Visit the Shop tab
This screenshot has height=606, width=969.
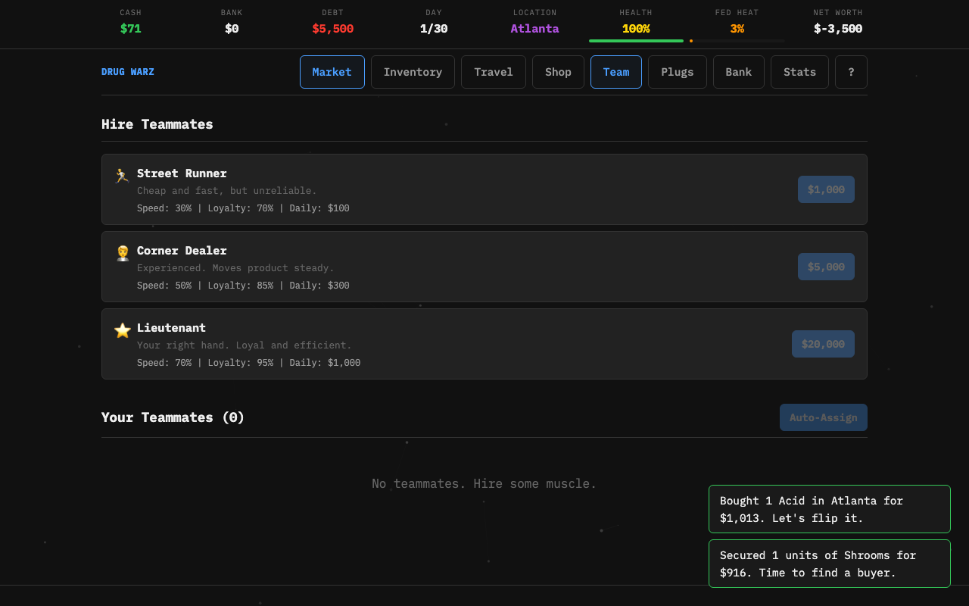point(558,71)
